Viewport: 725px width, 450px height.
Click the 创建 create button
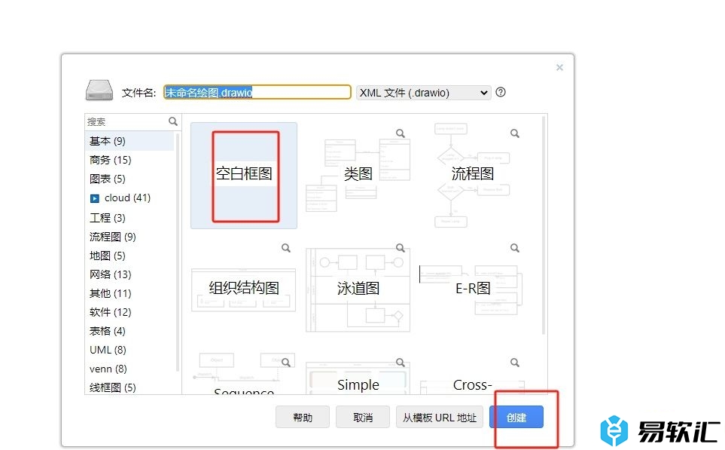(x=516, y=418)
